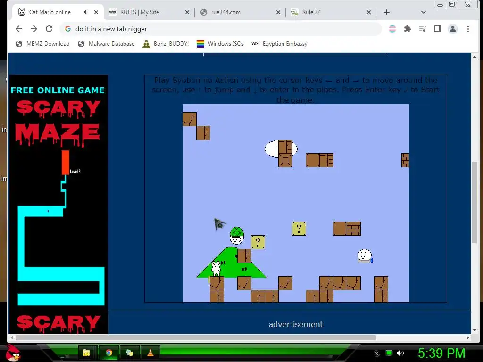Open the Malware Database bookmark

(x=106, y=44)
